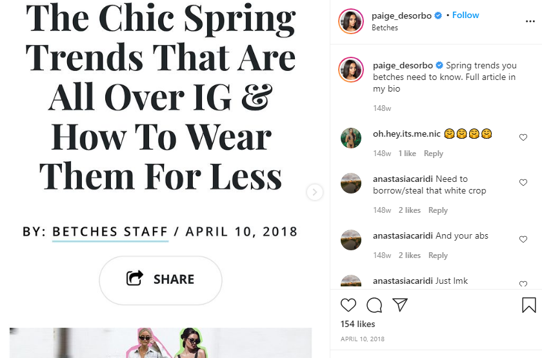Like the post with the heart icon
The height and width of the screenshot is (358, 542).
[x=348, y=305]
